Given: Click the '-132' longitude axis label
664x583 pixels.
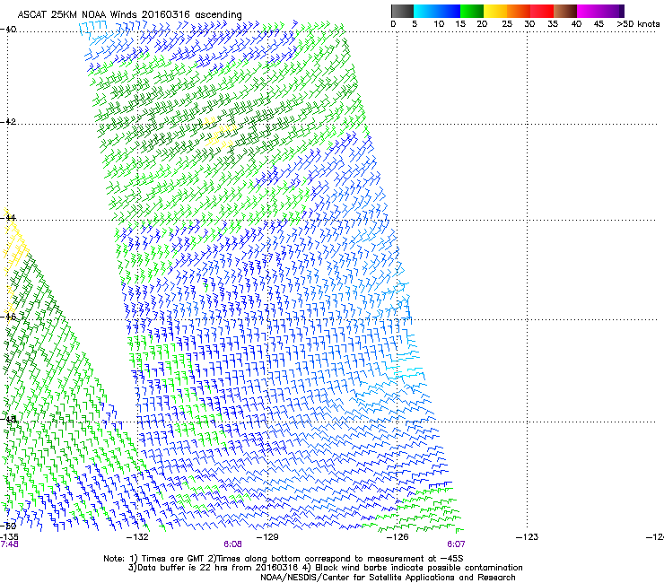Looking at the screenshot, I should coord(137,537).
